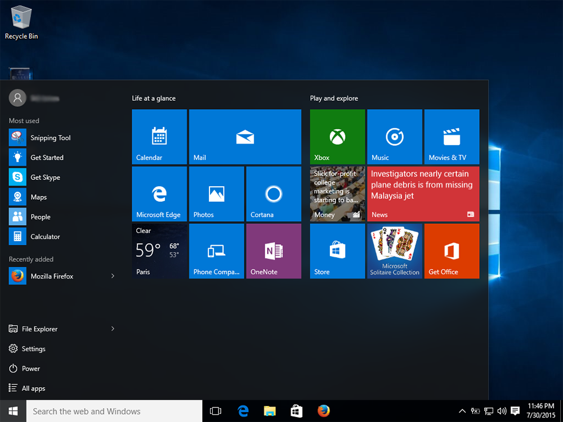The image size is (563, 422).
Task: Select the Recycle Bin desktop icon
Action: coord(21,23)
